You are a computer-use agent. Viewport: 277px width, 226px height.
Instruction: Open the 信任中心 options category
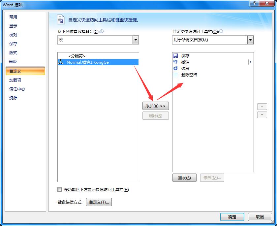click(x=17, y=89)
